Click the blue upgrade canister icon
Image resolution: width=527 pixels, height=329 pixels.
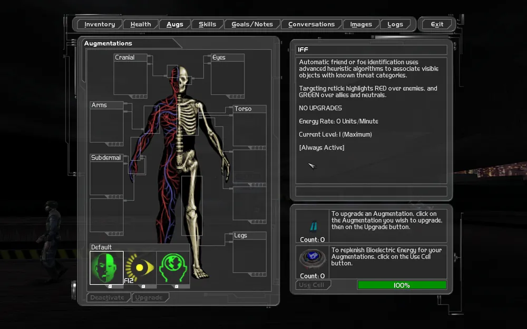(x=313, y=225)
